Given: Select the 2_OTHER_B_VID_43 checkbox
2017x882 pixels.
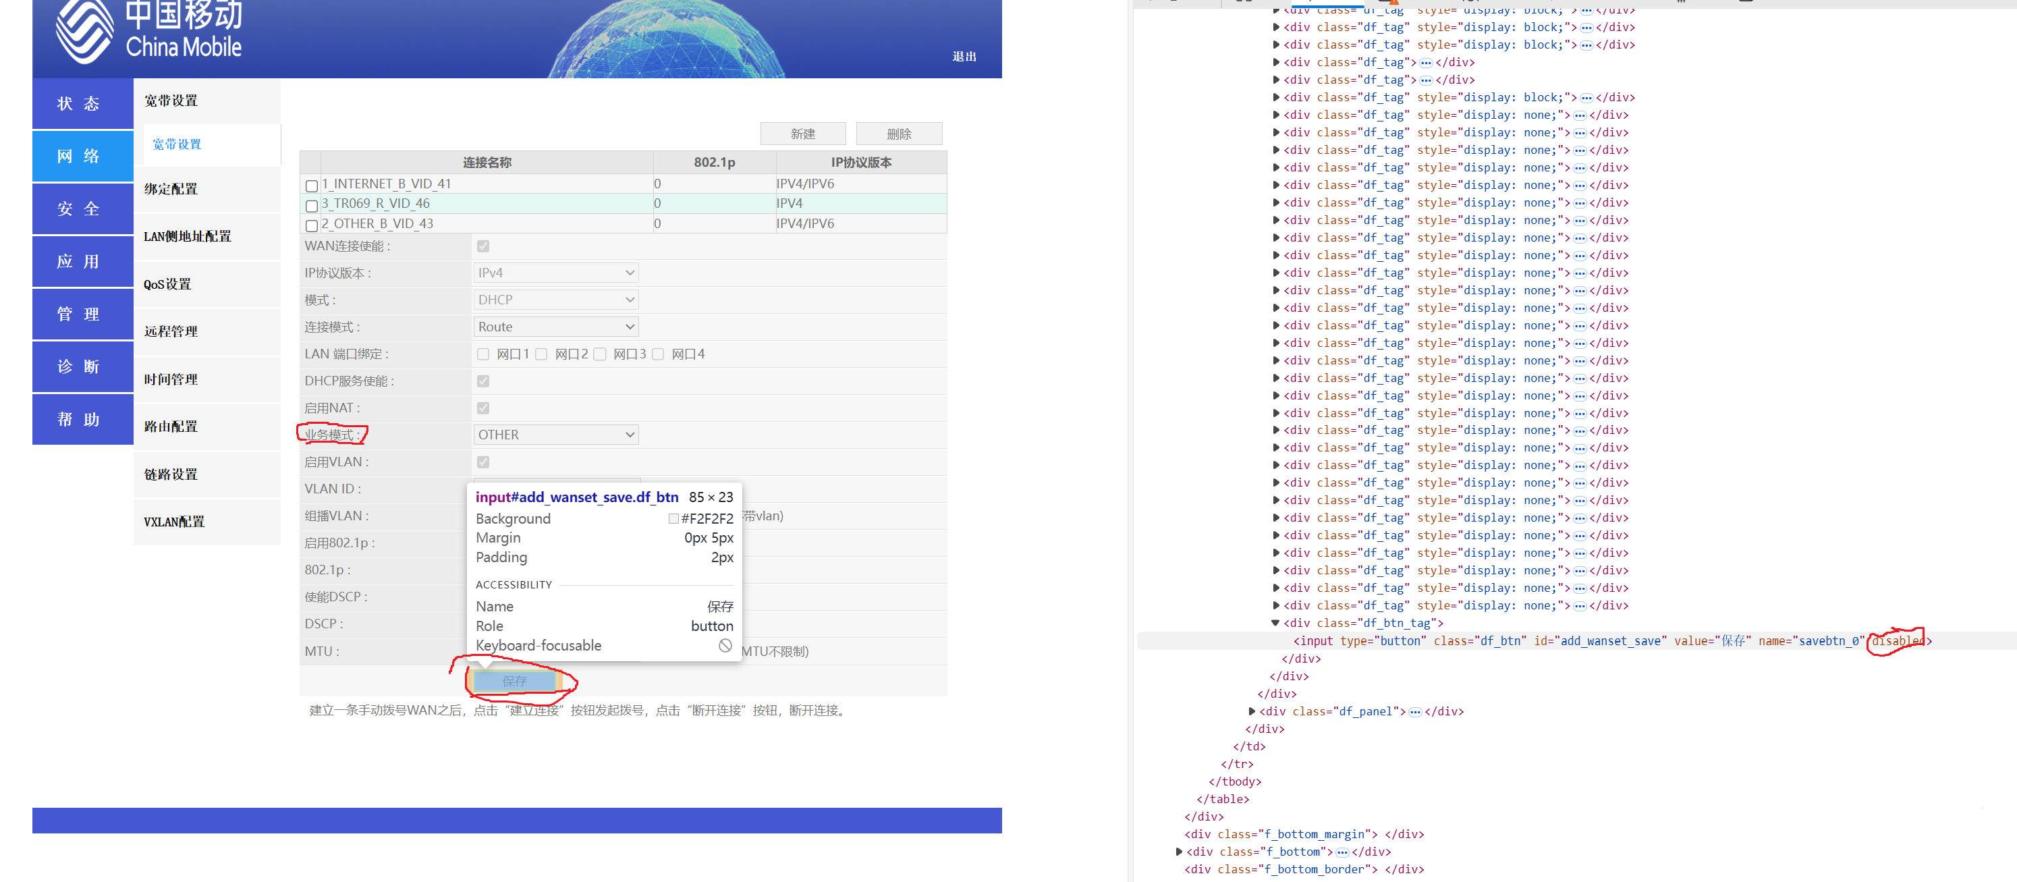Looking at the screenshot, I should tap(312, 225).
